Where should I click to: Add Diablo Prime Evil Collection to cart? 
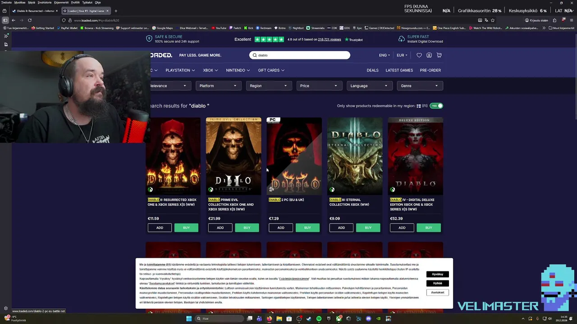[220, 228]
